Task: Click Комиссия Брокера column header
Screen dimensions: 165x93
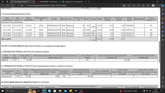Action: 108,19
